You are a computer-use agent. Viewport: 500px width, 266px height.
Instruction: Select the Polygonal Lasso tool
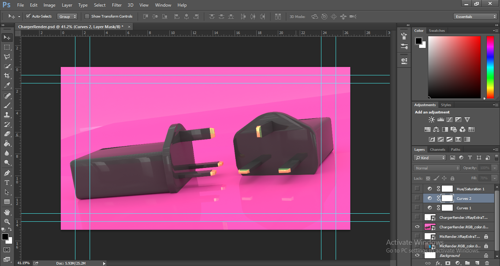(x=7, y=57)
